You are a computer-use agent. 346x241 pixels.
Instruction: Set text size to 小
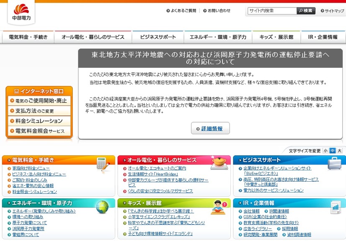pos(325,151)
